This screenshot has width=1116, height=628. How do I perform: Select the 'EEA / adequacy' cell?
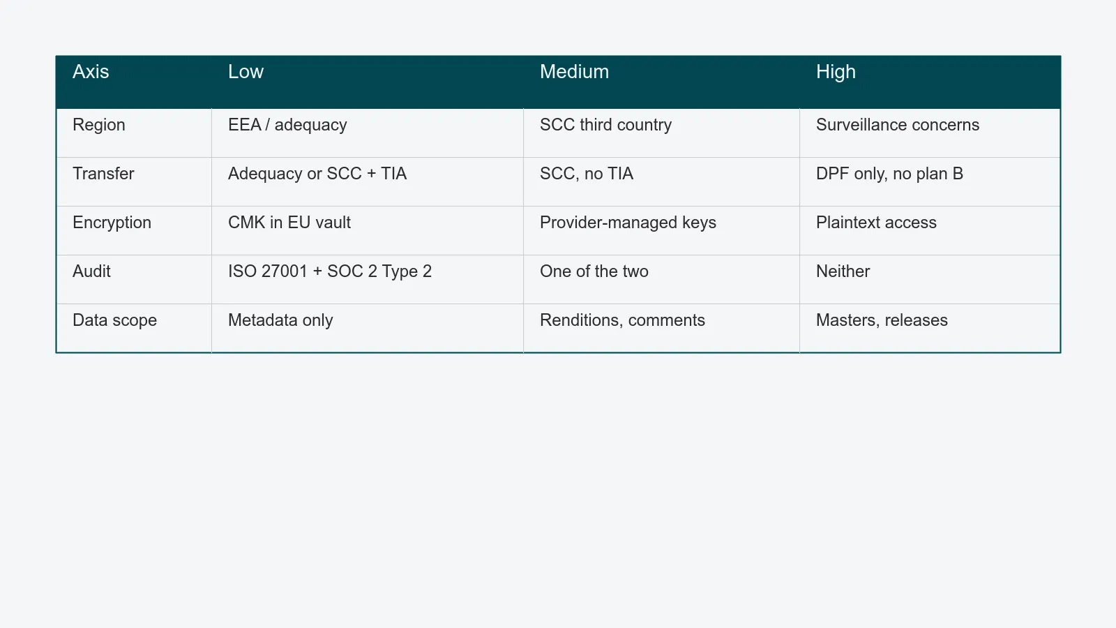point(368,133)
